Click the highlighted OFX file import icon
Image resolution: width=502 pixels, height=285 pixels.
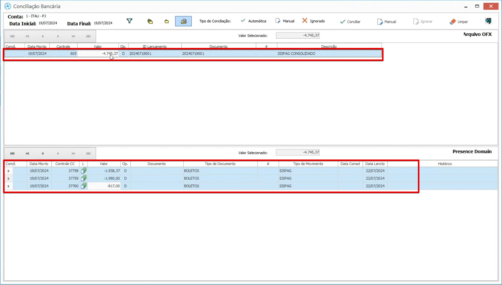(x=183, y=21)
